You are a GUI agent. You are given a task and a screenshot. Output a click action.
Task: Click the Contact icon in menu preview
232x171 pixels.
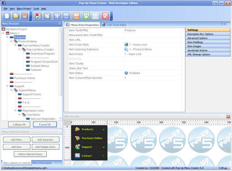pos(77,156)
